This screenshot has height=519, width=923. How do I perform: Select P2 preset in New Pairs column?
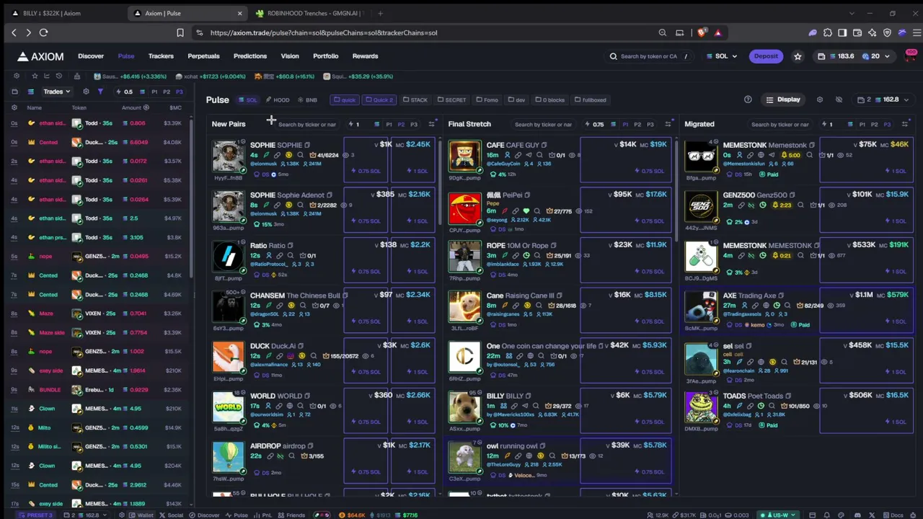(x=401, y=124)
